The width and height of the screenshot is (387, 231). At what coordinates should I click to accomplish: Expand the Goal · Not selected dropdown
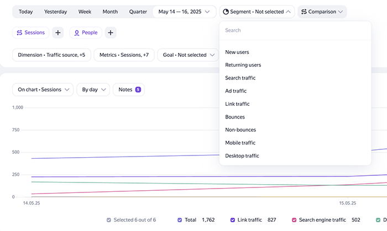[188, 55]
